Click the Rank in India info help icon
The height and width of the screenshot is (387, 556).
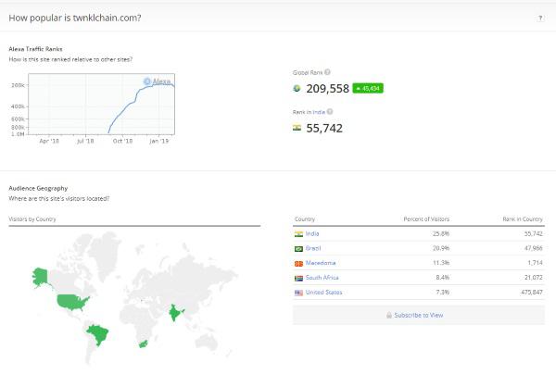(x=330, y=112)
